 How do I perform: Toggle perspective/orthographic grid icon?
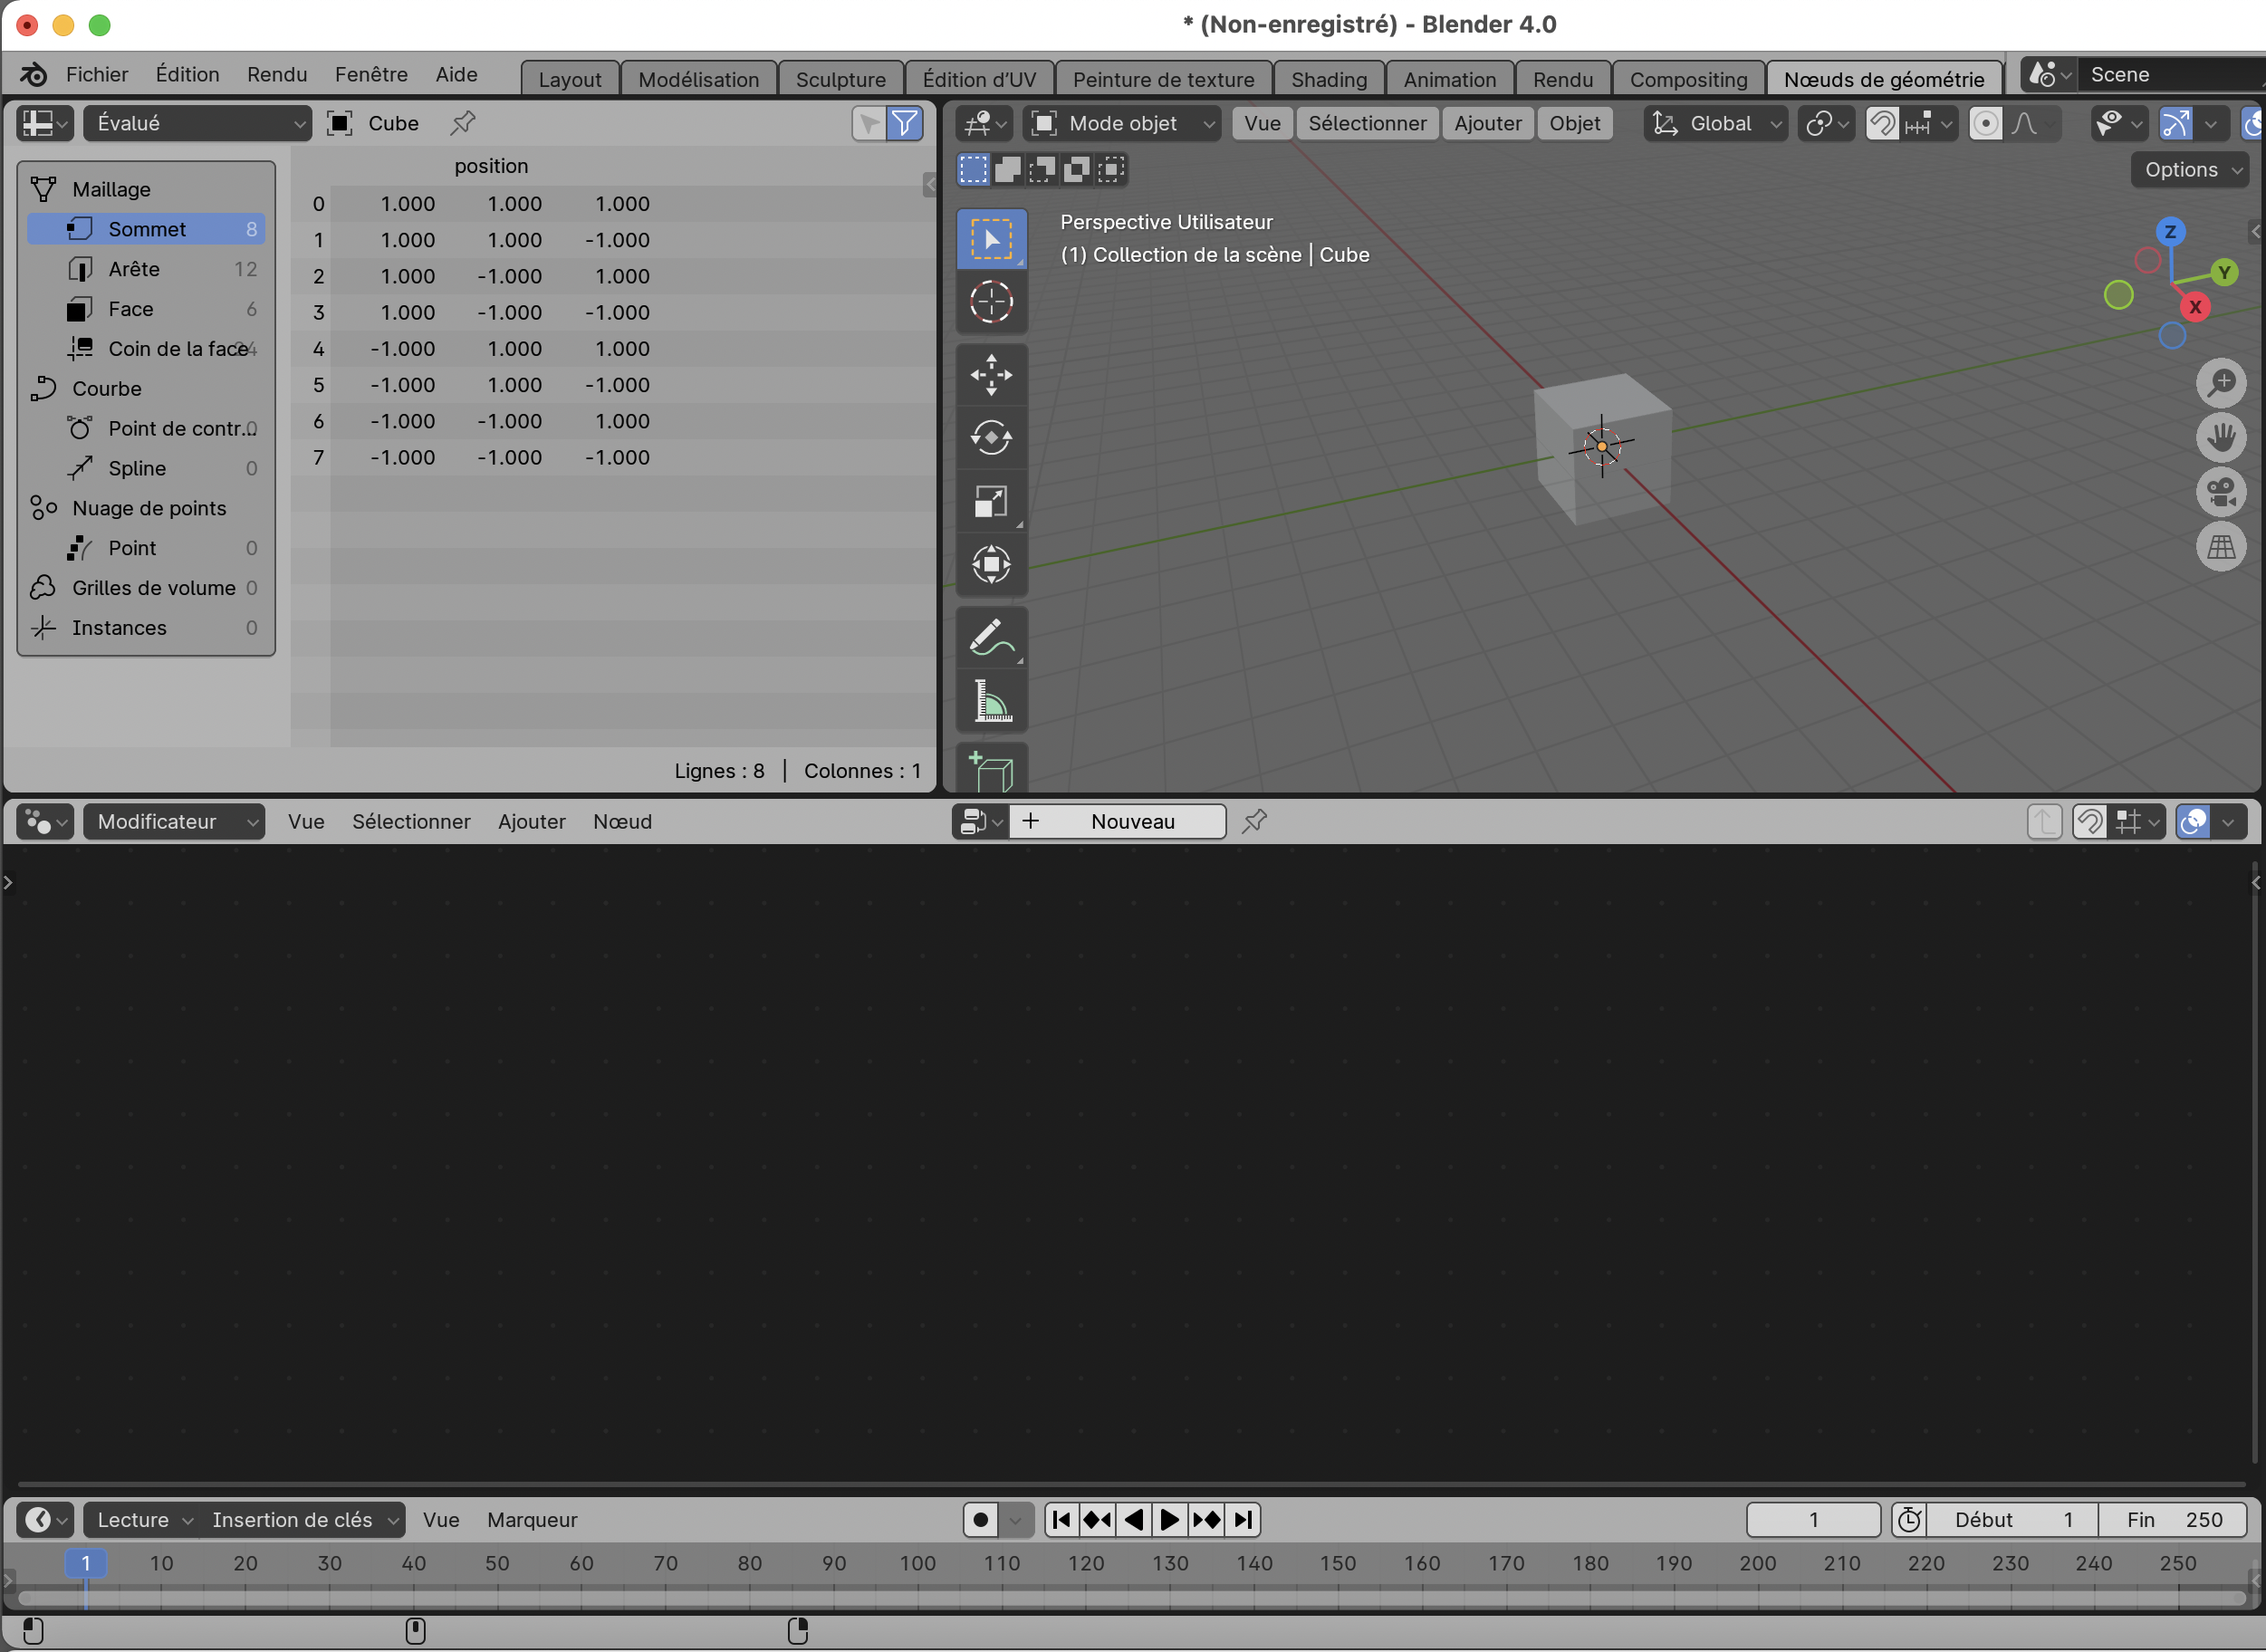tap(2220, 547)
